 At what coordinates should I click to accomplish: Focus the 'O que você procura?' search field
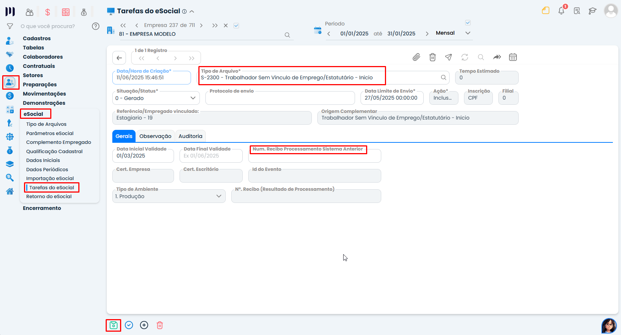coord(48,26)
